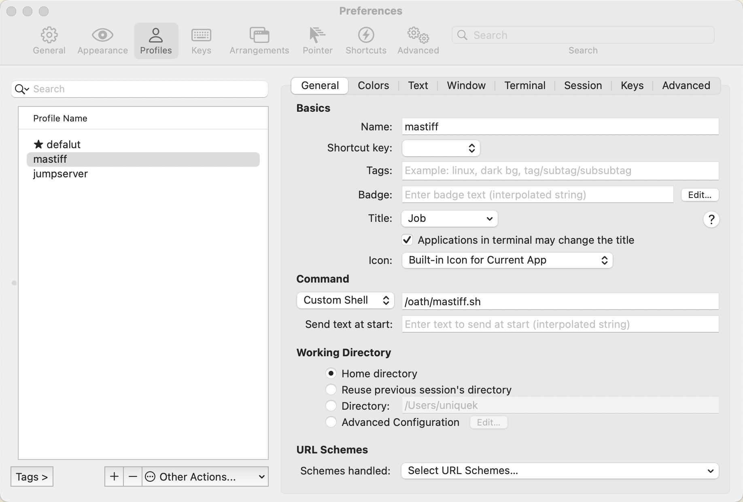Open Pointer preferences icon

317,36
